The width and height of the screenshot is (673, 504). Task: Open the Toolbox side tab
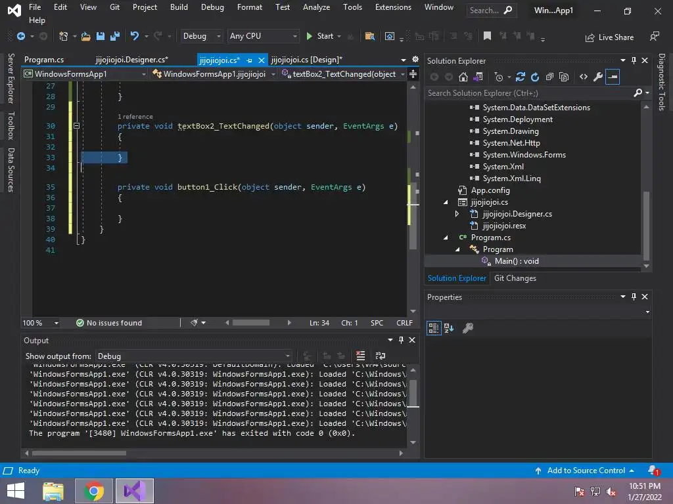(11, 125)
